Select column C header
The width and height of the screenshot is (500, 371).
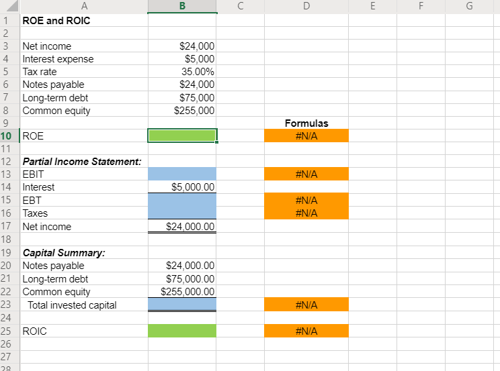pyautogui.click(x=241, y=6)
